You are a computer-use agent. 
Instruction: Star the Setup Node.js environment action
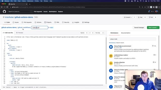(x=153, y=46)
